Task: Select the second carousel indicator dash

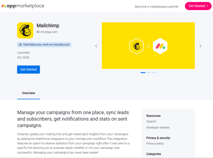Action: point(149,72)
